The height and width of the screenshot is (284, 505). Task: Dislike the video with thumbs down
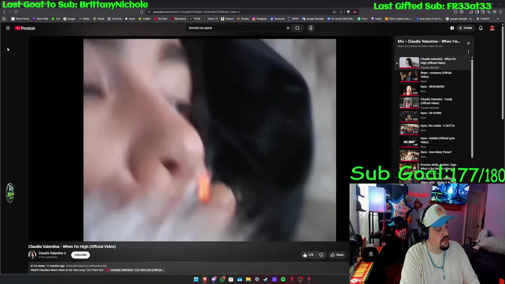point(321,255)
